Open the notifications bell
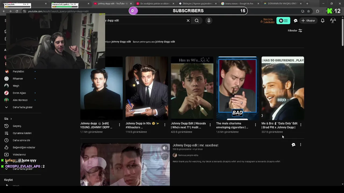Image resolution: width=344 pixels, height=193 pixels. [323, 21]
